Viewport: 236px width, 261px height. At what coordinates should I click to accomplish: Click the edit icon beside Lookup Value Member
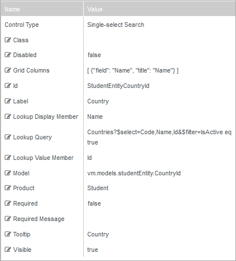[x=7, y=158]
